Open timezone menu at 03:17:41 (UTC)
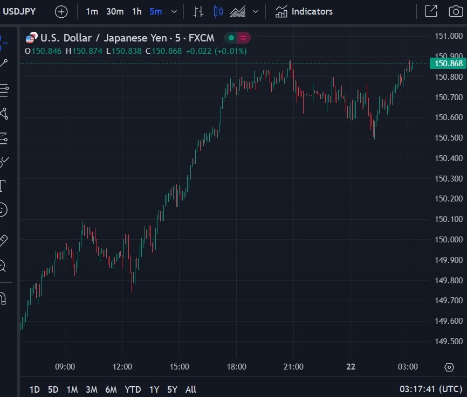 [x=431, y=389]
